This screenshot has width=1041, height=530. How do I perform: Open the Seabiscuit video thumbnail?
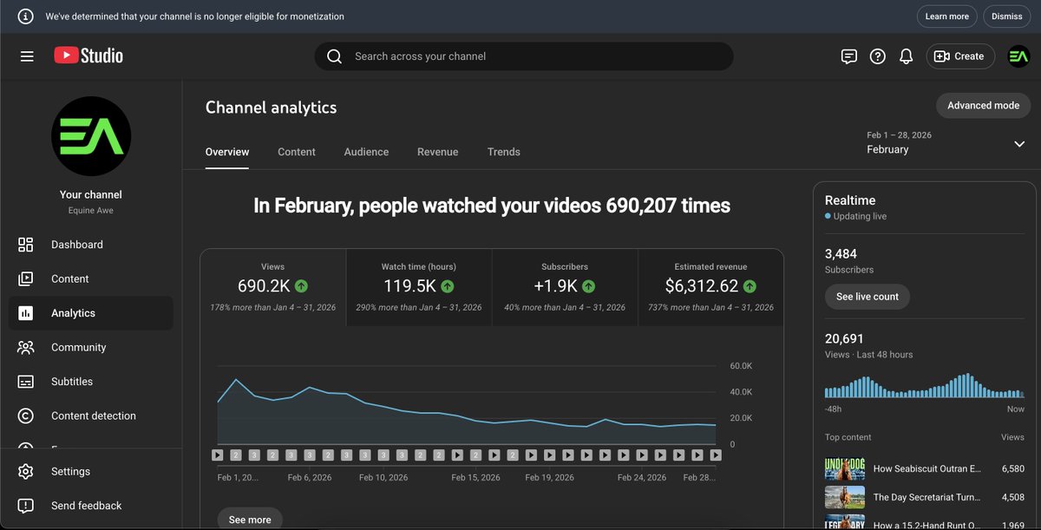click(x=845, y=468)
